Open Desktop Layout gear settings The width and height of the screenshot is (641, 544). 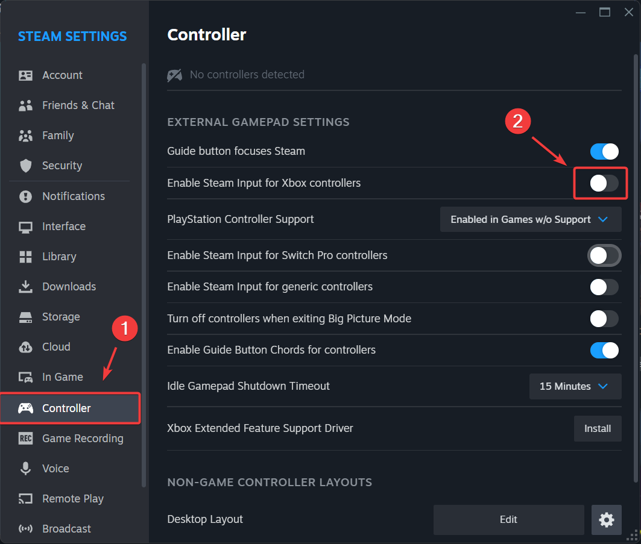click(606, 520)
